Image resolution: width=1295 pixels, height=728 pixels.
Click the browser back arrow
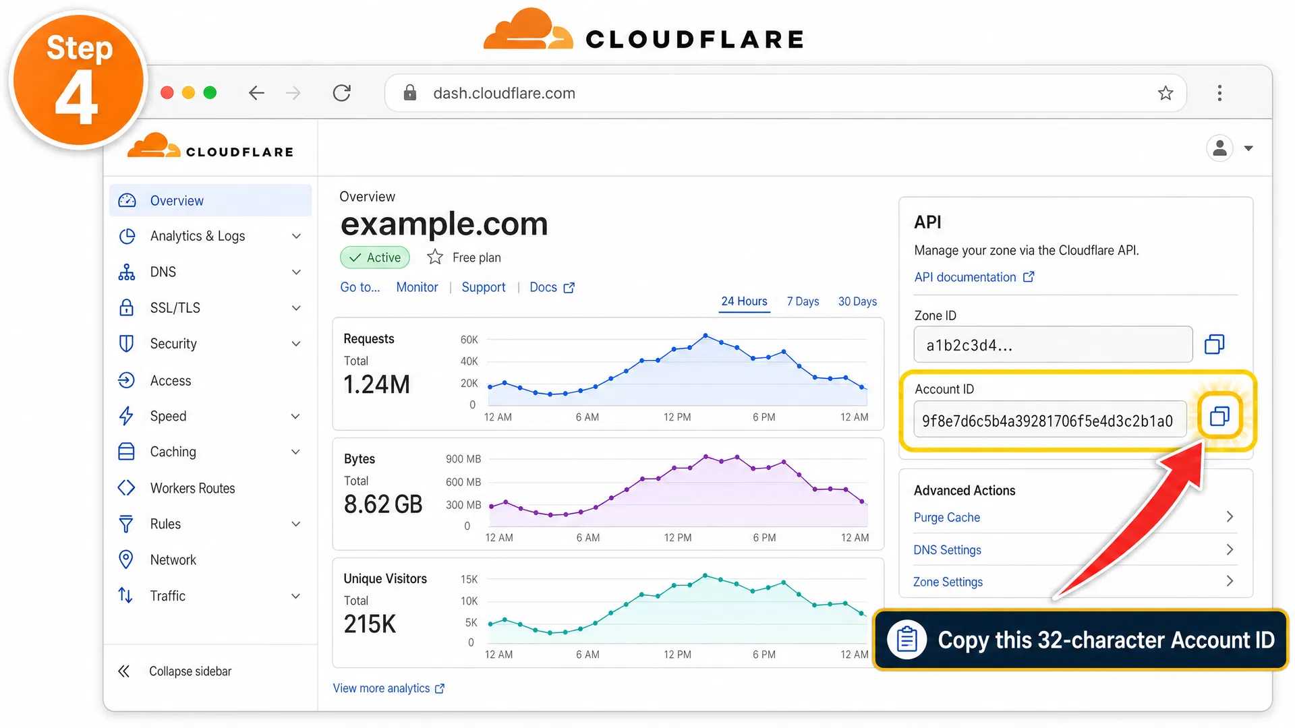pos(256,93)
